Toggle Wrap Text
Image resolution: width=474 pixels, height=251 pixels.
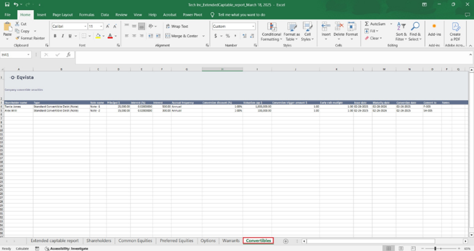coord(177,26)
